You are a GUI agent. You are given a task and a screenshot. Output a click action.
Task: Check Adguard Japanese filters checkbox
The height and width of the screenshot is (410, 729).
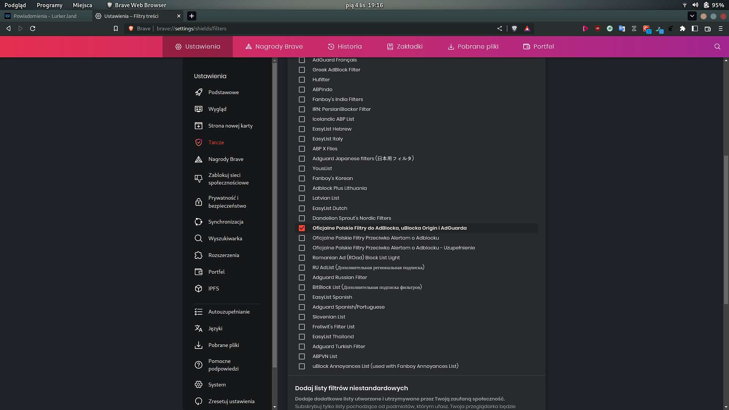tap(302, 159)
